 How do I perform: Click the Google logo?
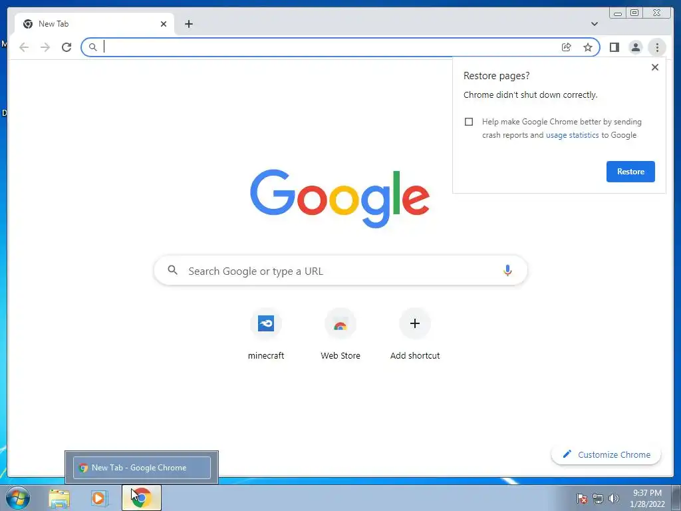pyautogui.click(x=340, y=198)
